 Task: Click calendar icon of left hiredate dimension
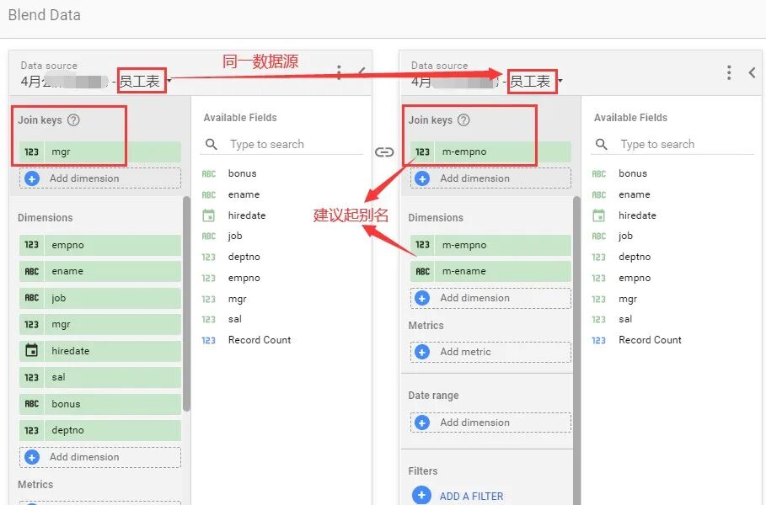[x=31, y=350]
